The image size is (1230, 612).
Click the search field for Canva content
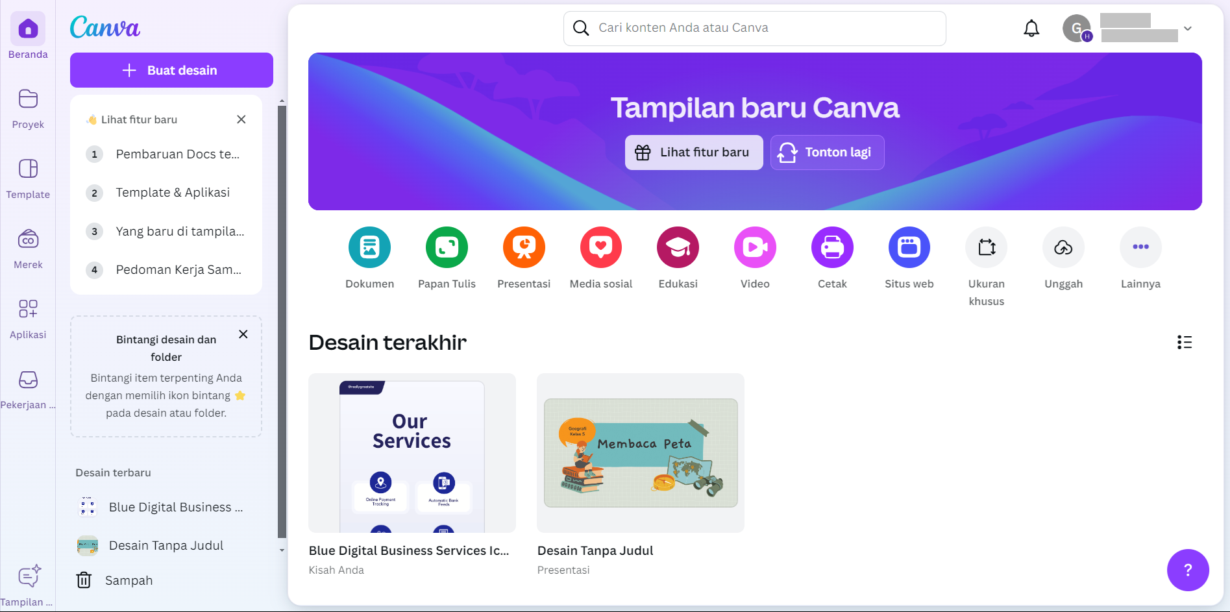click(x=754, y=28)
